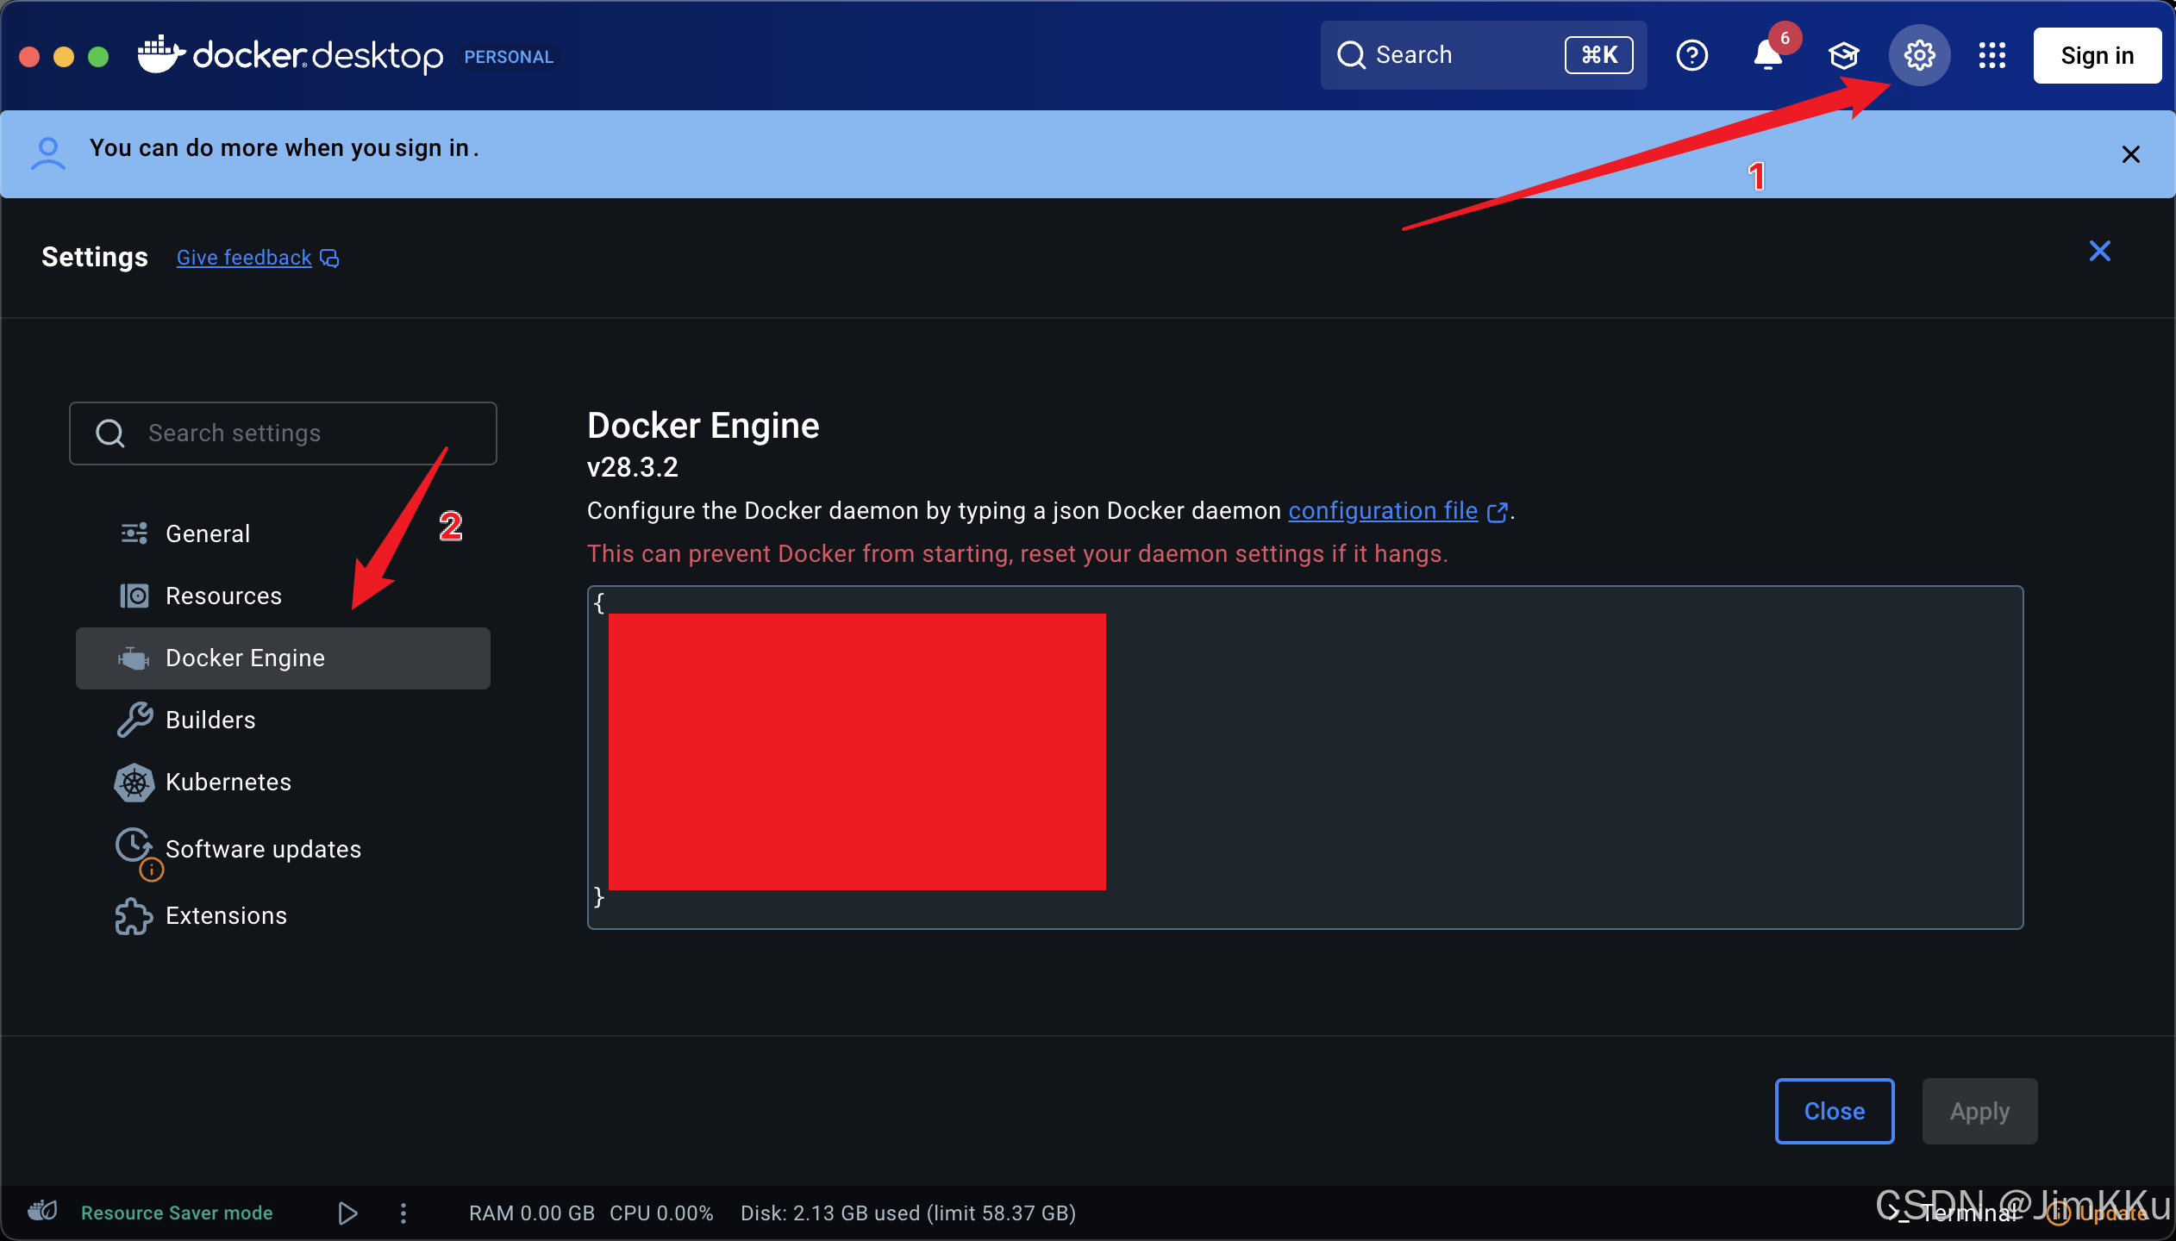2176x1241 pixels.
Task: Select the Kubernetes settings section
Action: pyautogui.click(x=283, y=783)
